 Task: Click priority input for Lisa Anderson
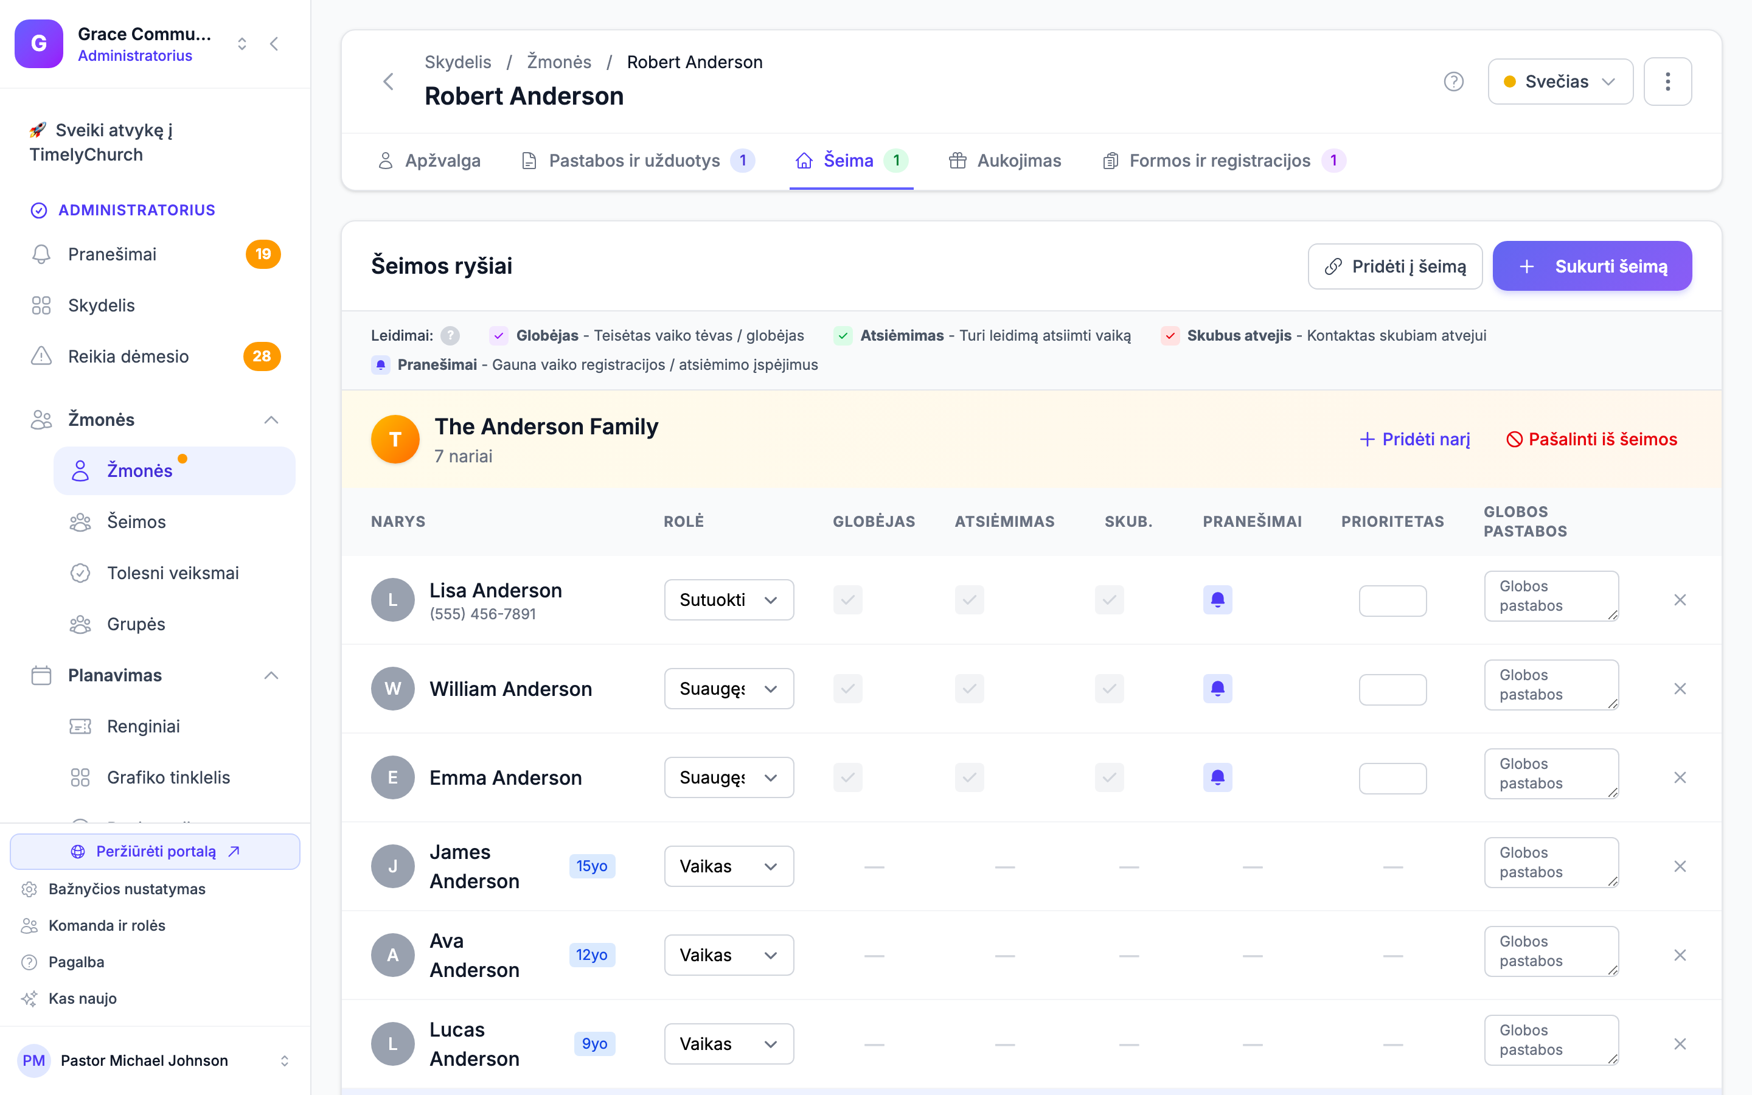[x=1392, y=601]
